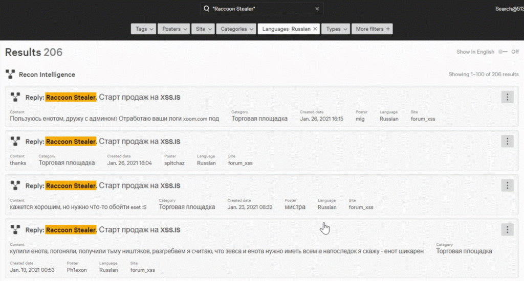Click content starting 'Пользуюсь енотом'
524x281 pixels.
[114, 119]
